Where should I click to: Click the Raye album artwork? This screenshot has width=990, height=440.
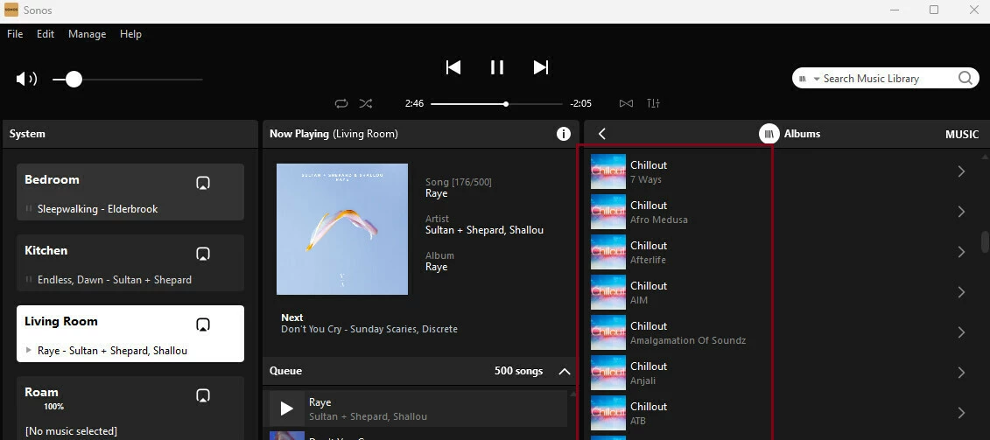tap(342, 229)
